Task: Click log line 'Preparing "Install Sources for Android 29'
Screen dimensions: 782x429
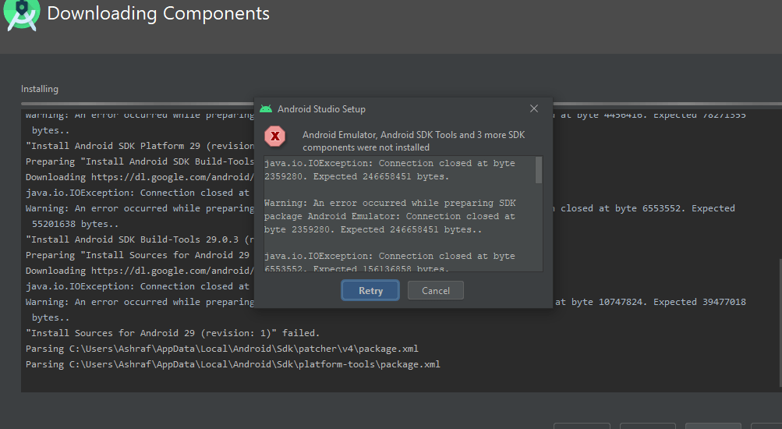Action: (138, 255)
